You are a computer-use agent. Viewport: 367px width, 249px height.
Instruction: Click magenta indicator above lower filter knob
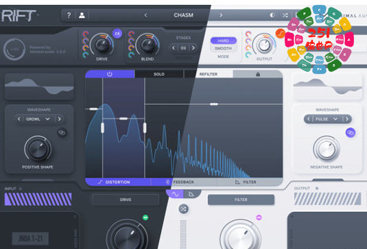[x=259, y=217]
